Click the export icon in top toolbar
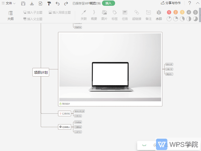 tap(40, 4)
